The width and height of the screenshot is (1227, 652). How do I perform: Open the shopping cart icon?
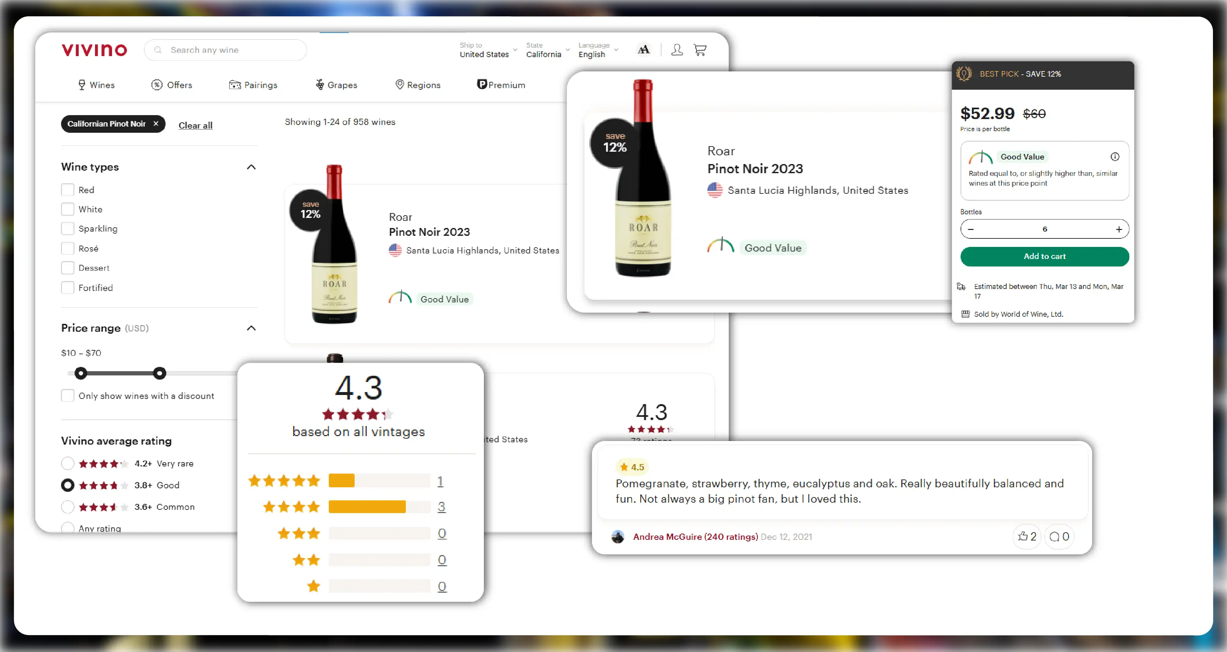pyautogui.click(x=700, y=50)
